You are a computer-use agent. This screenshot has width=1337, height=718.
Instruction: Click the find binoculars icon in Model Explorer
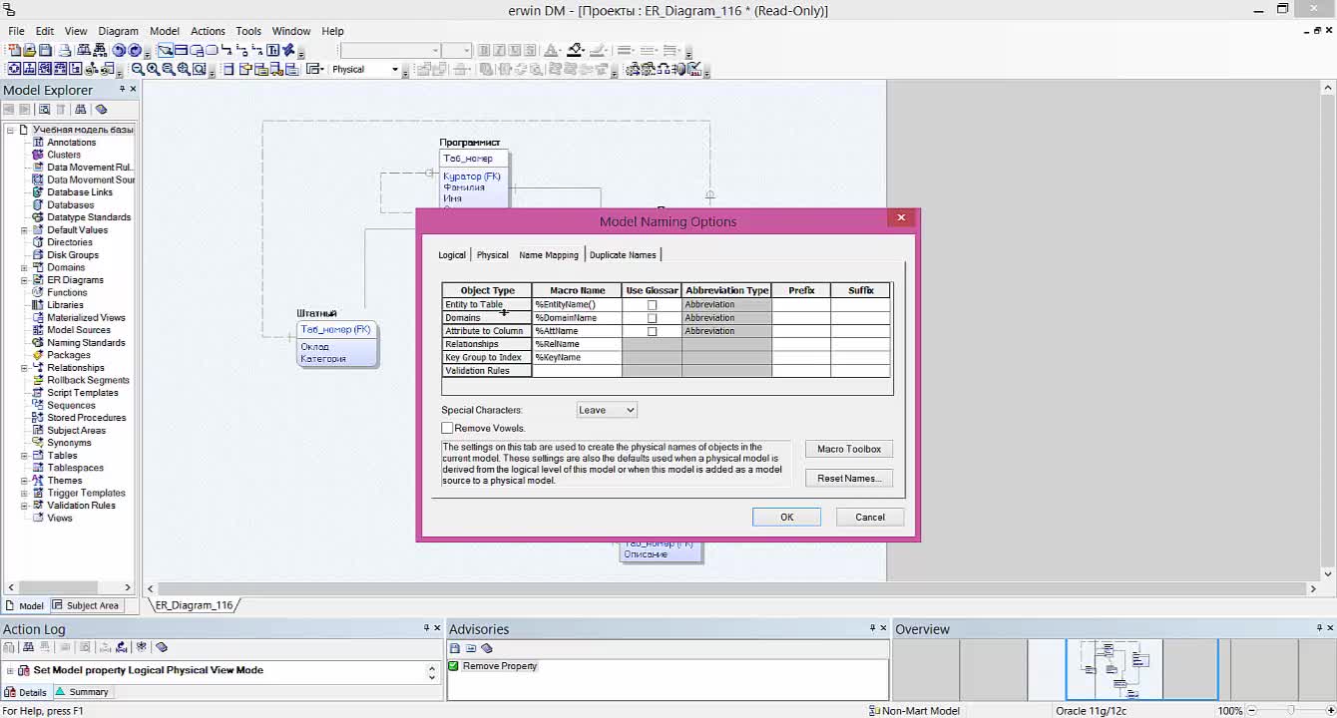[80, 110]
